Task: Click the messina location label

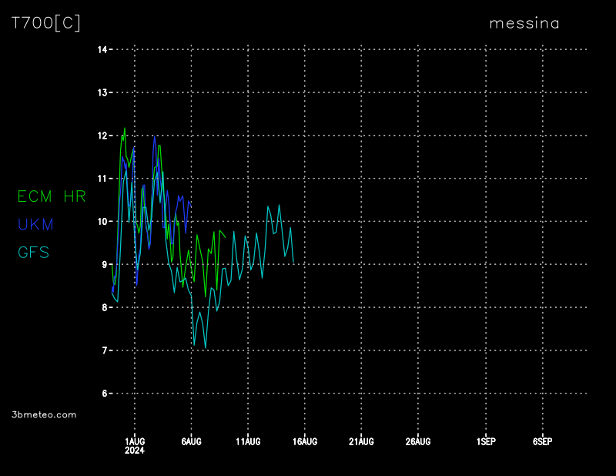Action: click(x=524, y=23)
